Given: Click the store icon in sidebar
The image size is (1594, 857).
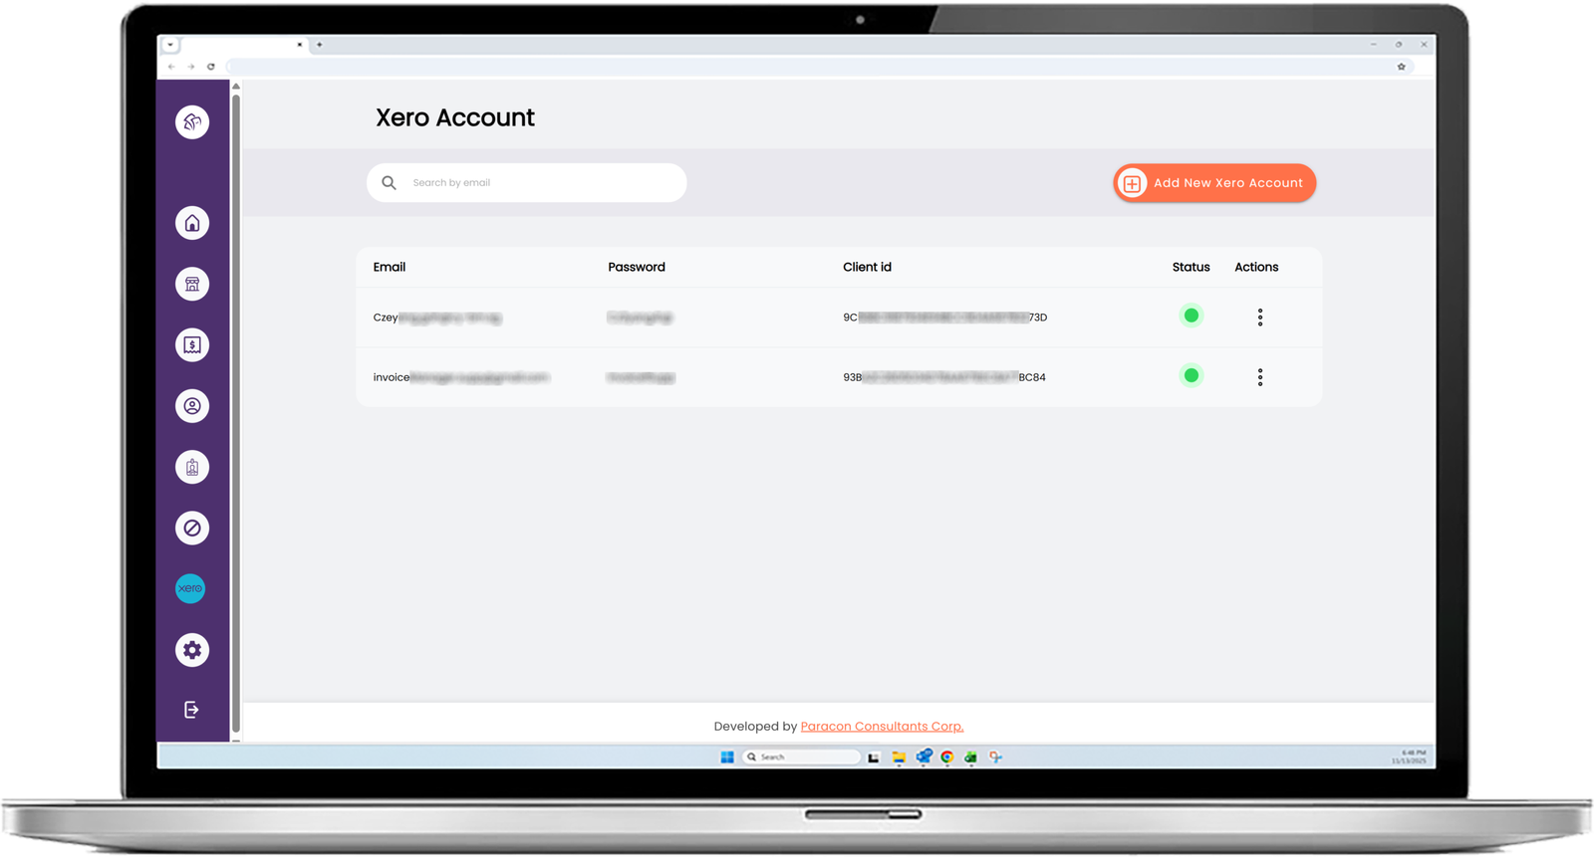Looking at the screenshot, I should coord(192,285).
